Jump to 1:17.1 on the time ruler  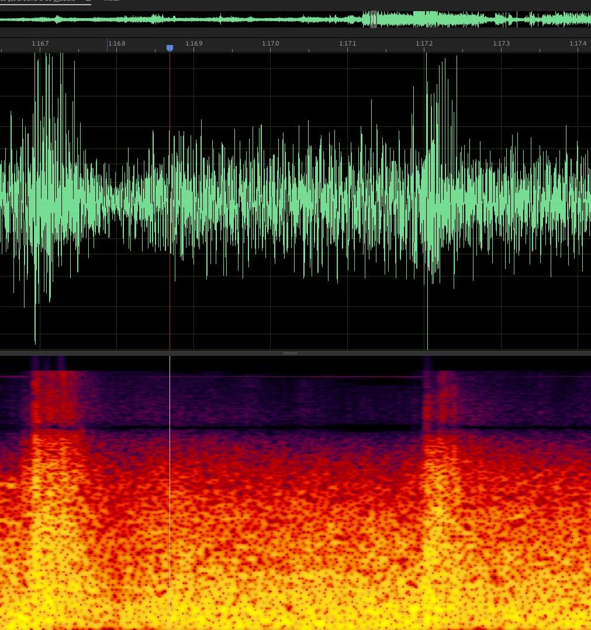[x=347, y=44]
